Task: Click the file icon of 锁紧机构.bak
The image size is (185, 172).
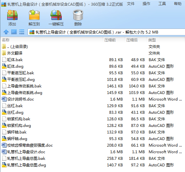Action: point(4,119)
